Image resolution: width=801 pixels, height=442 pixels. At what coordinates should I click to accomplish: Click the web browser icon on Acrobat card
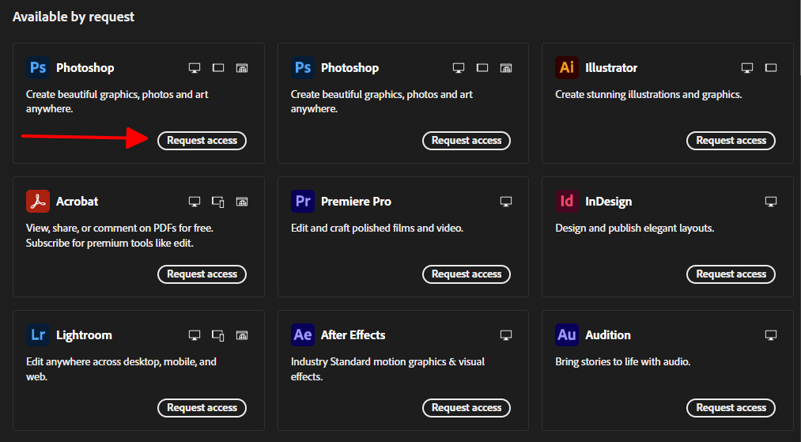(x=242, y=202)
